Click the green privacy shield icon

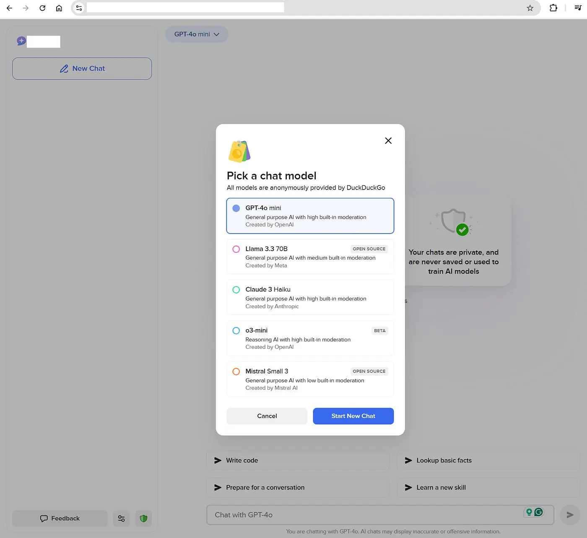point(143,518)
